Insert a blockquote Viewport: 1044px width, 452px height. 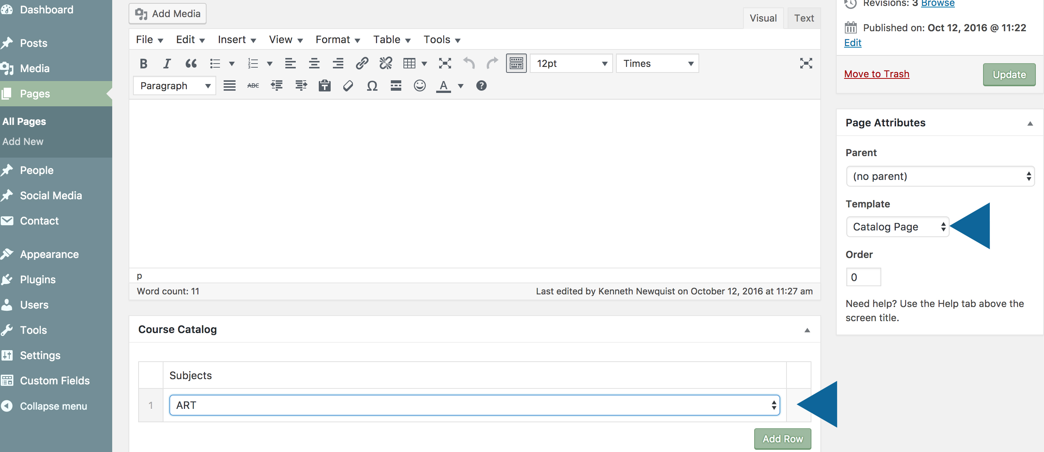pyautogui.click(x=191, y=63)
